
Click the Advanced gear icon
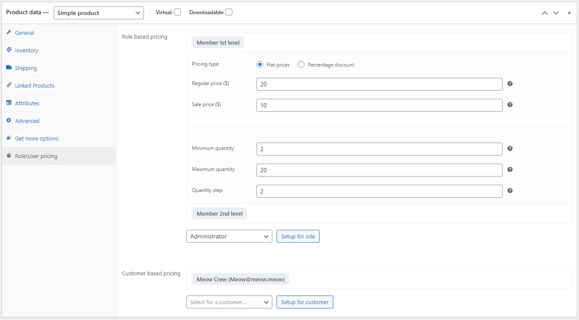9,120
